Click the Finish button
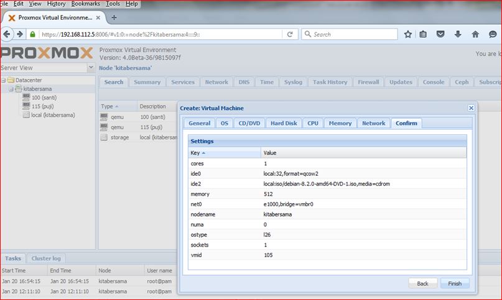502x300 pixels. coord(455,283)
